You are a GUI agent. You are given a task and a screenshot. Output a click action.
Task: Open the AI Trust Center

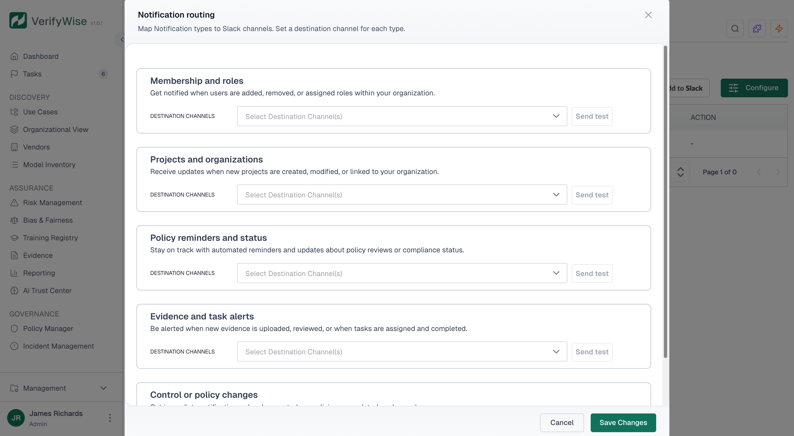[x=47, y=290]
